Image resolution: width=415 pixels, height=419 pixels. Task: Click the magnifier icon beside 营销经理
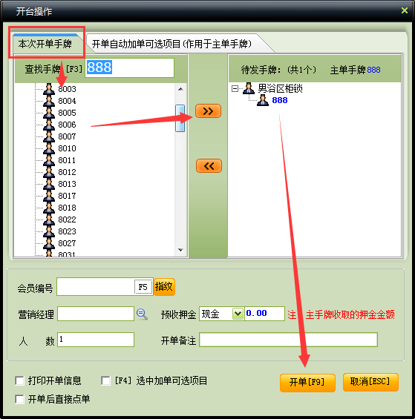[142, 314]
